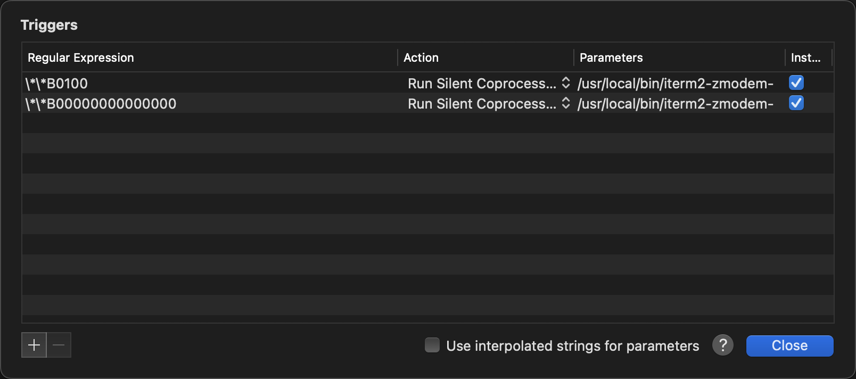Viewport: 856px width, 379px height.
Task: Select the \*\*B0100 regular expression cell
Action: point(210,83)
